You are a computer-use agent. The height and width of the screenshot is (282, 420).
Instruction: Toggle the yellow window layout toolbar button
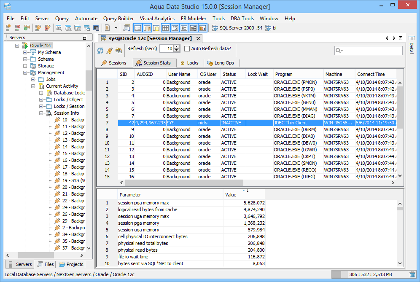(156, 28)
